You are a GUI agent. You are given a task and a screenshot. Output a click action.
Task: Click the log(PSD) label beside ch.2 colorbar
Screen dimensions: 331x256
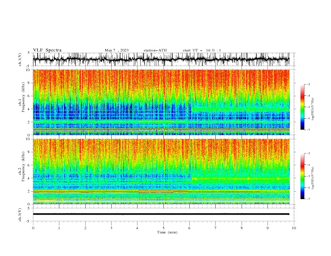coord(313,178)
